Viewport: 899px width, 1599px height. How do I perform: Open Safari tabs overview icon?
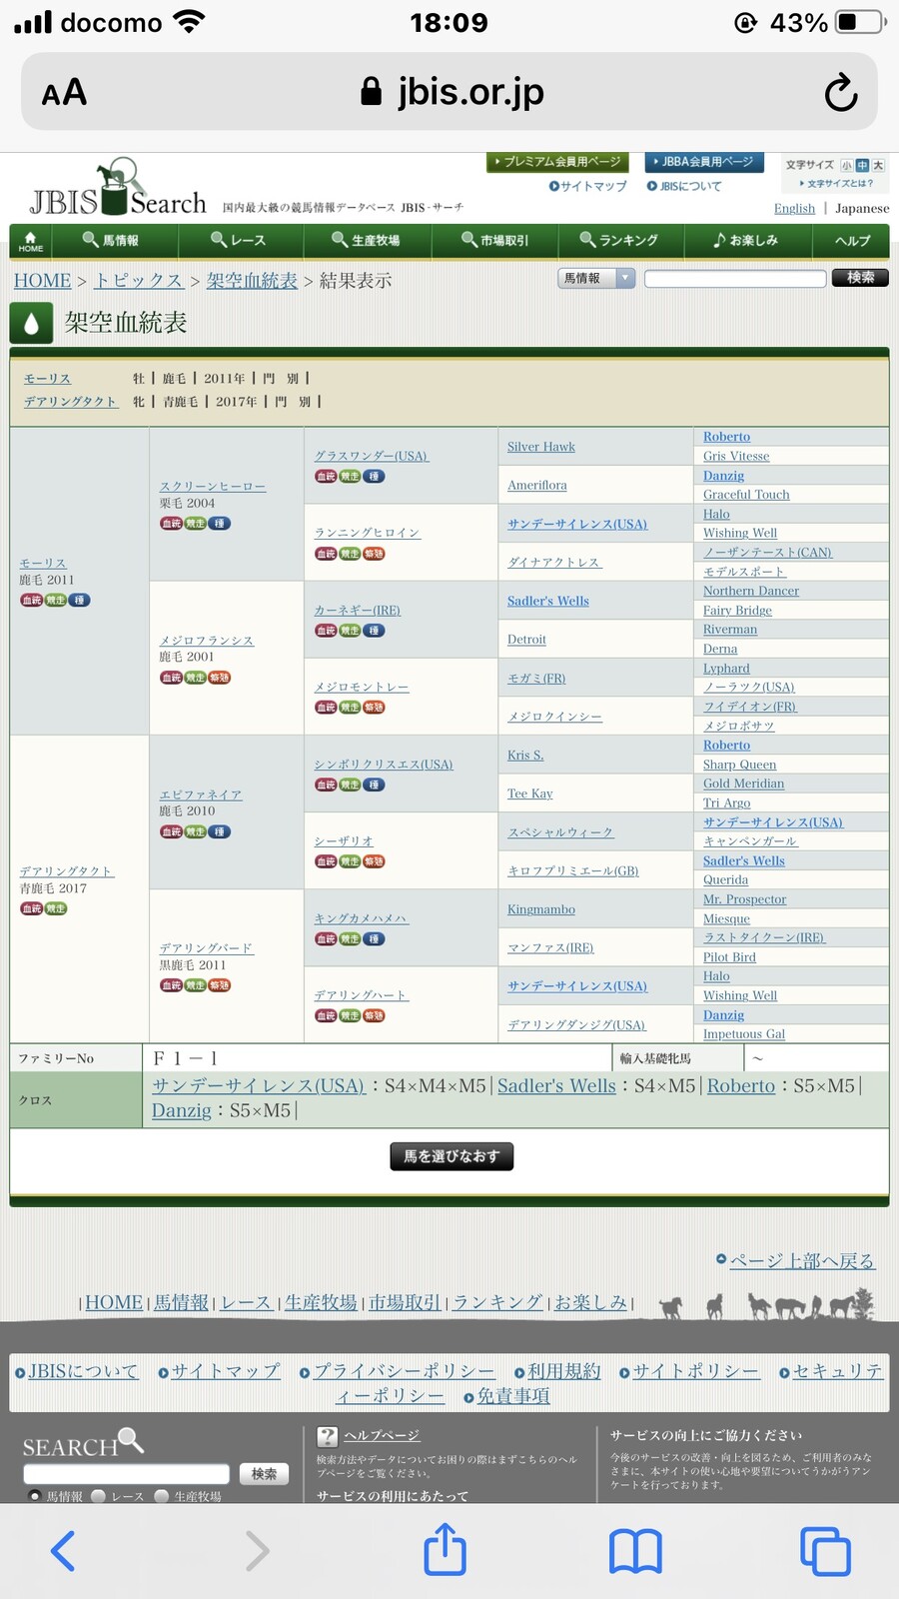pyautogui.click(x=825, y=1551)
